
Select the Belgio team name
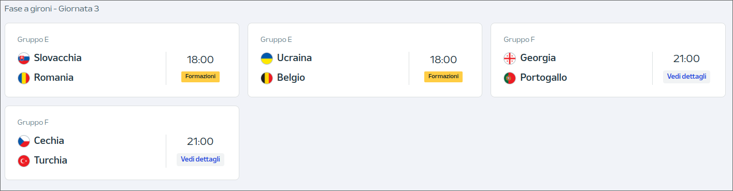[291, 78]
